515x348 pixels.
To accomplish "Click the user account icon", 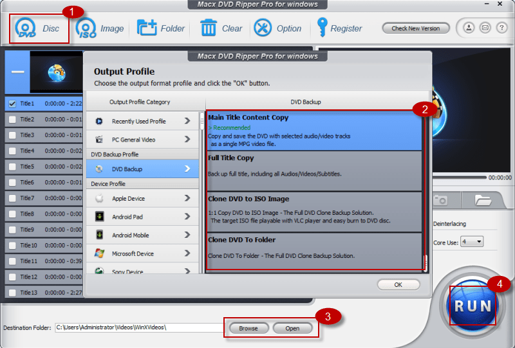I will point(469,28).
